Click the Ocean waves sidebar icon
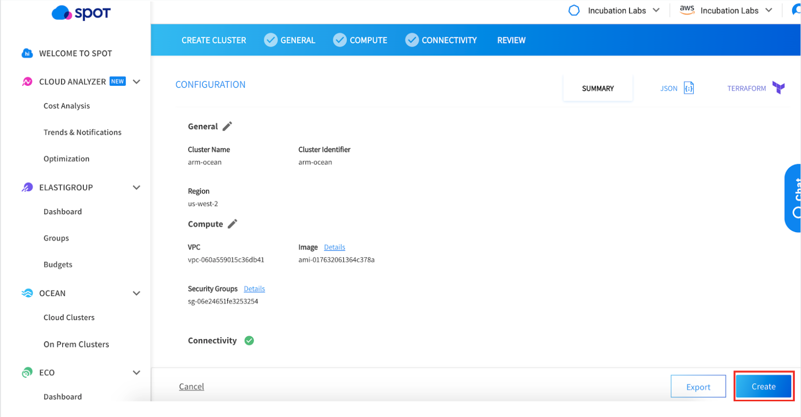 (27, 293)
